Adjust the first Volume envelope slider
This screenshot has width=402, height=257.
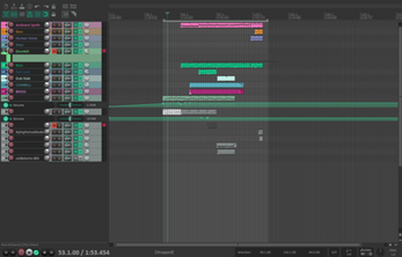(70, 105)
